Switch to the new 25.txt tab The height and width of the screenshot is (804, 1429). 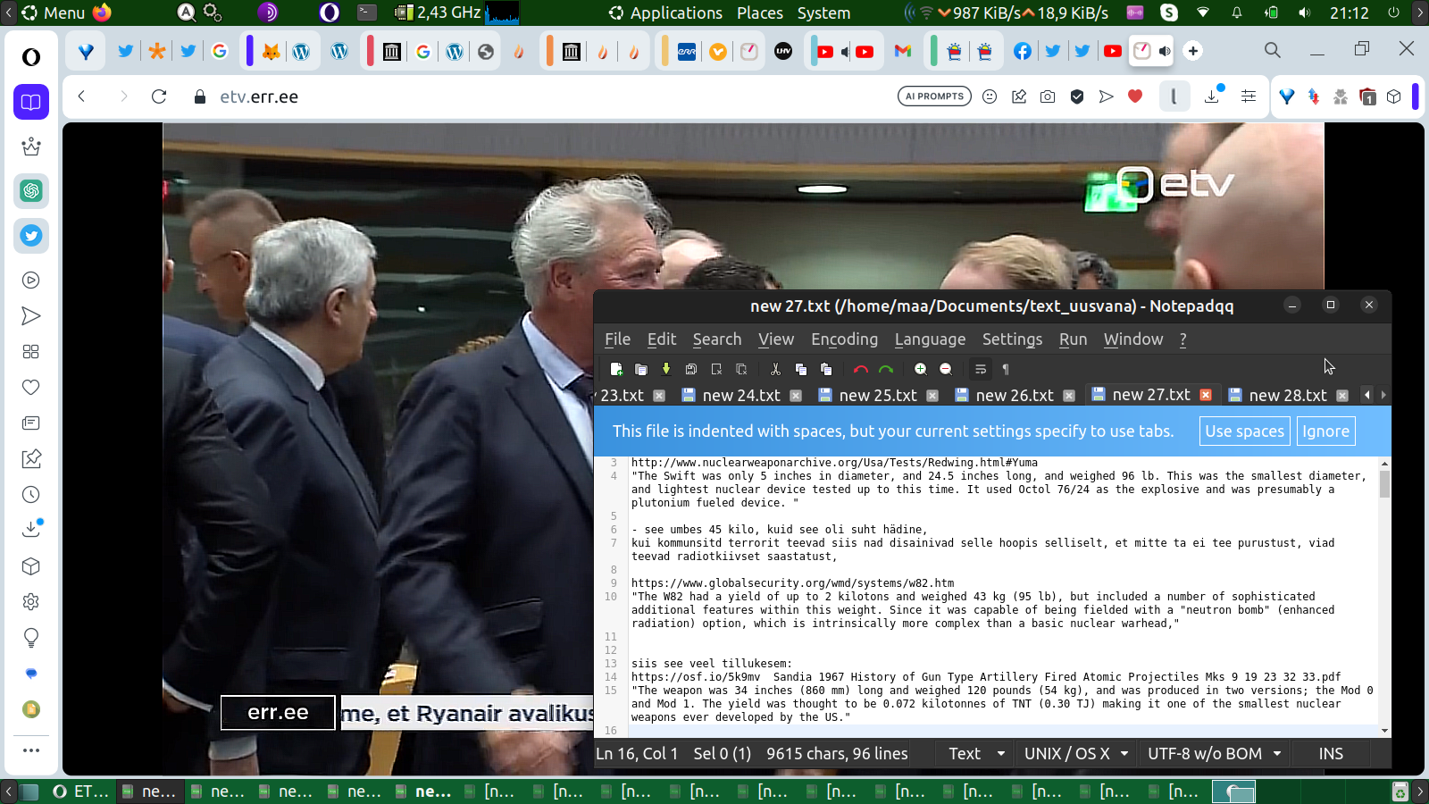pos(877,395)
